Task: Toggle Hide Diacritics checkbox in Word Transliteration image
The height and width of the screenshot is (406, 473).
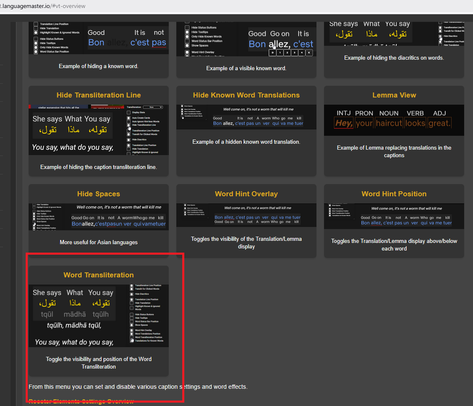Action: (132, 294)
